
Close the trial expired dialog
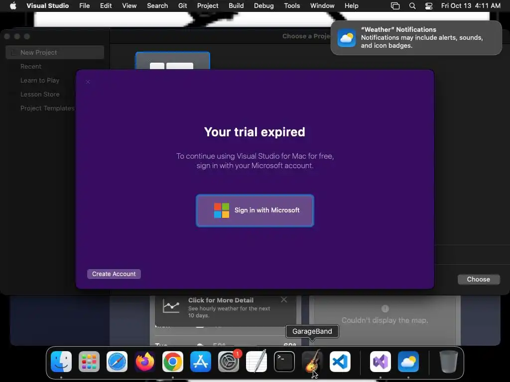[88, 82]
